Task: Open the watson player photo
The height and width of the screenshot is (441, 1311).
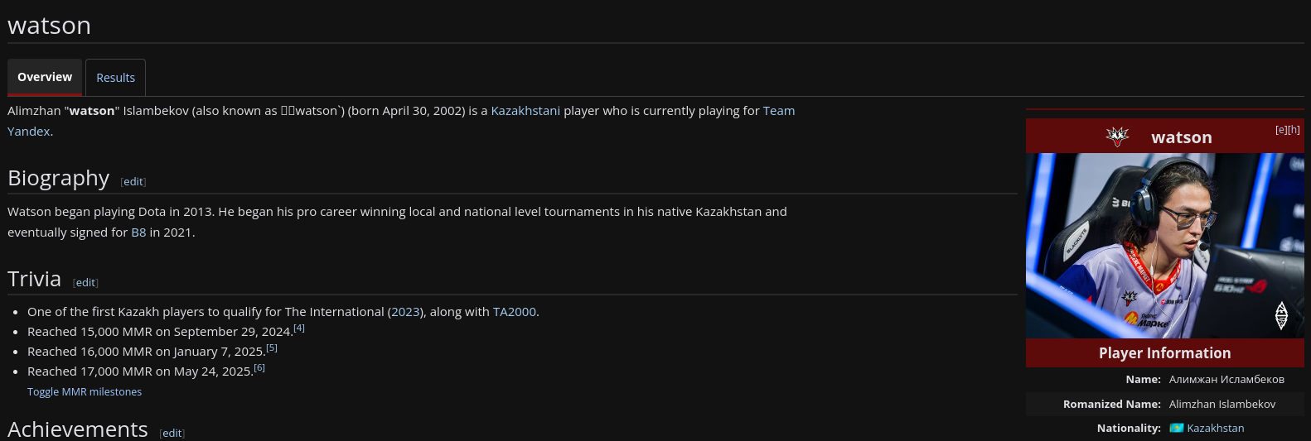Action: [x=1164, y=246]
